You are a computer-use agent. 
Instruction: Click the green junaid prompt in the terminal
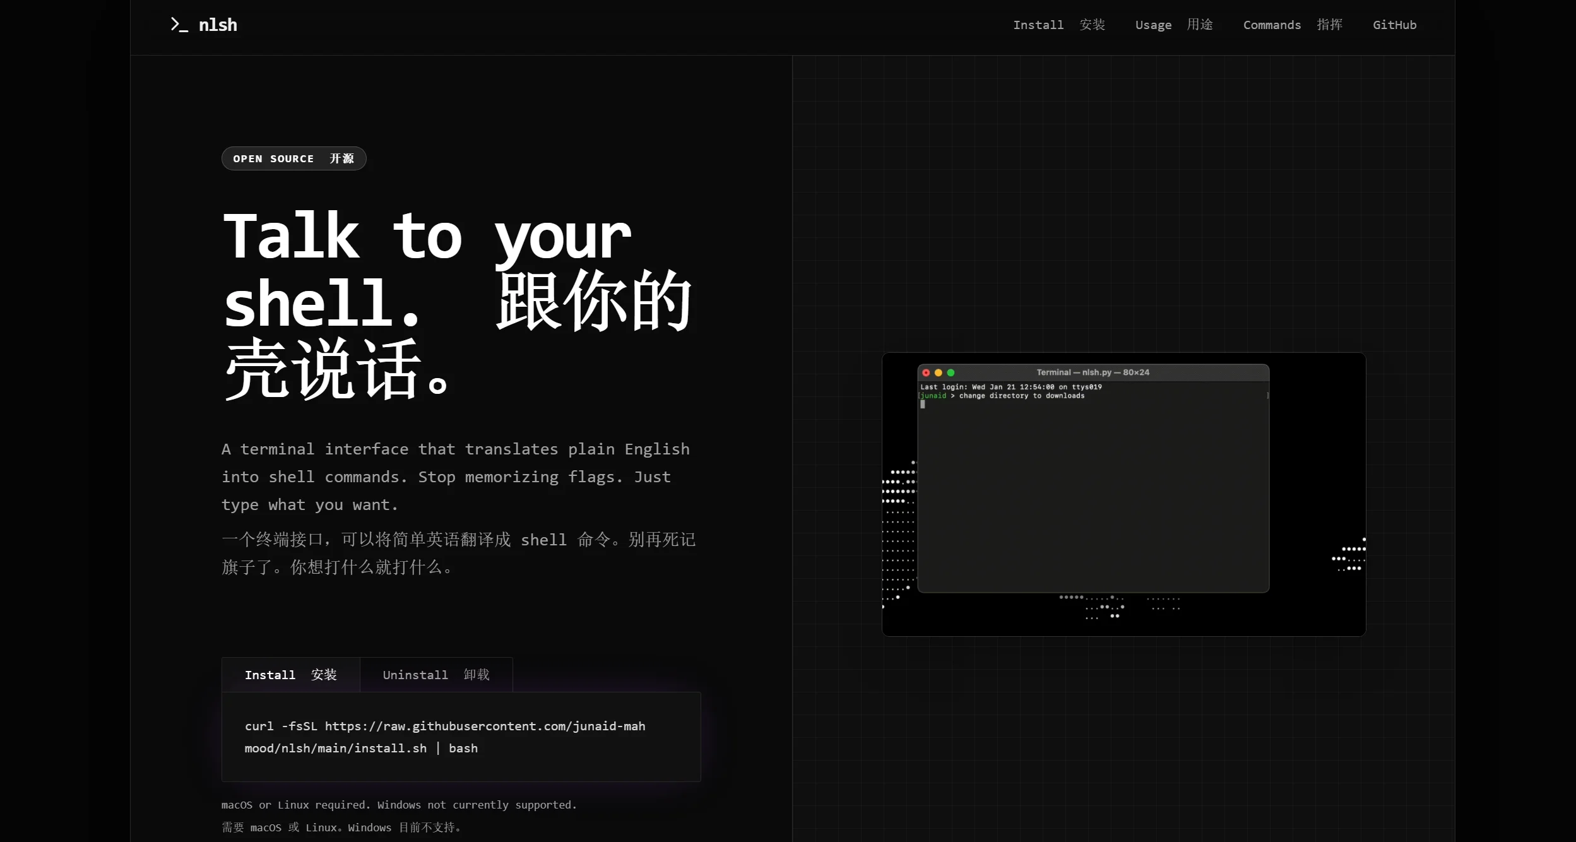(x=933, y=396)
